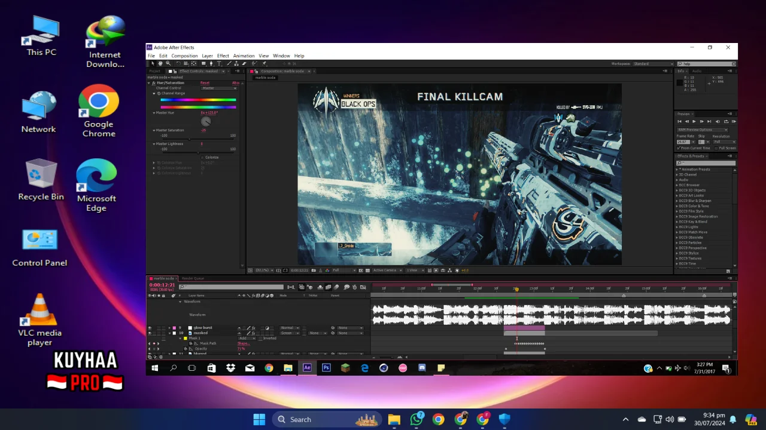Click the Effects & Presets search field
This screenshot has width=766, height=430.
[x=706, y=162]
